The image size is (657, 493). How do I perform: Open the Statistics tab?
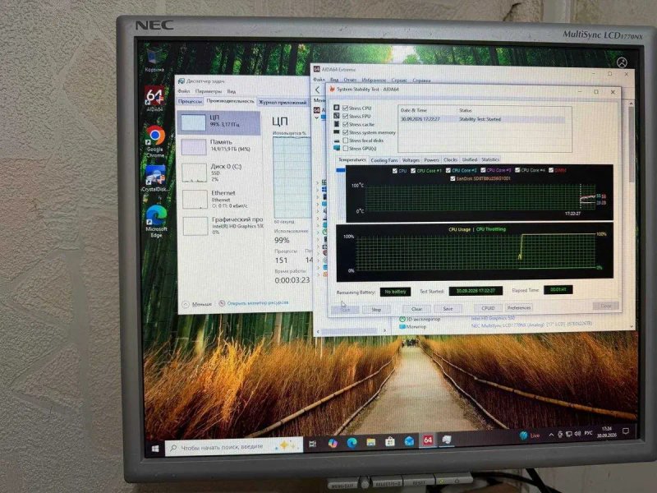[490, 159]
